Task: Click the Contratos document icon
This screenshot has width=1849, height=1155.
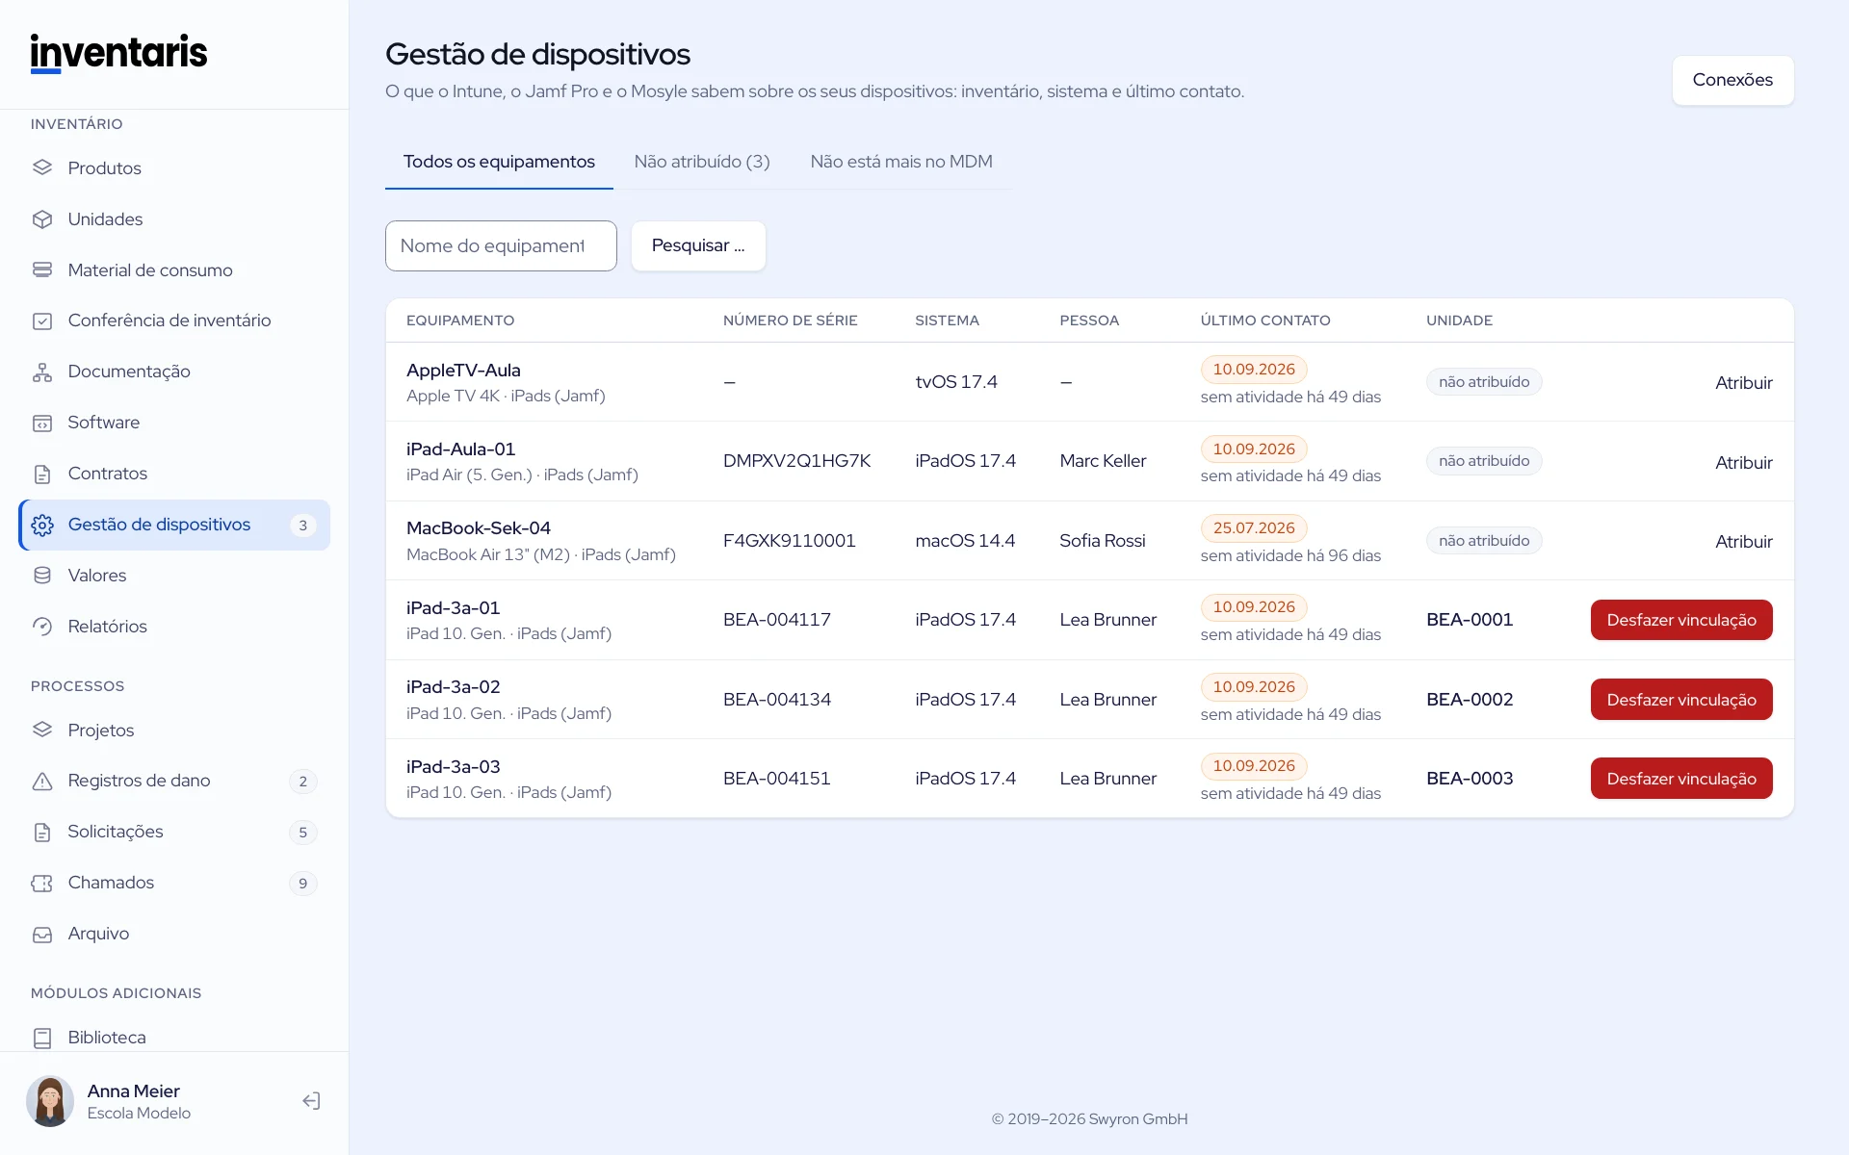Action: click(42, 474)
